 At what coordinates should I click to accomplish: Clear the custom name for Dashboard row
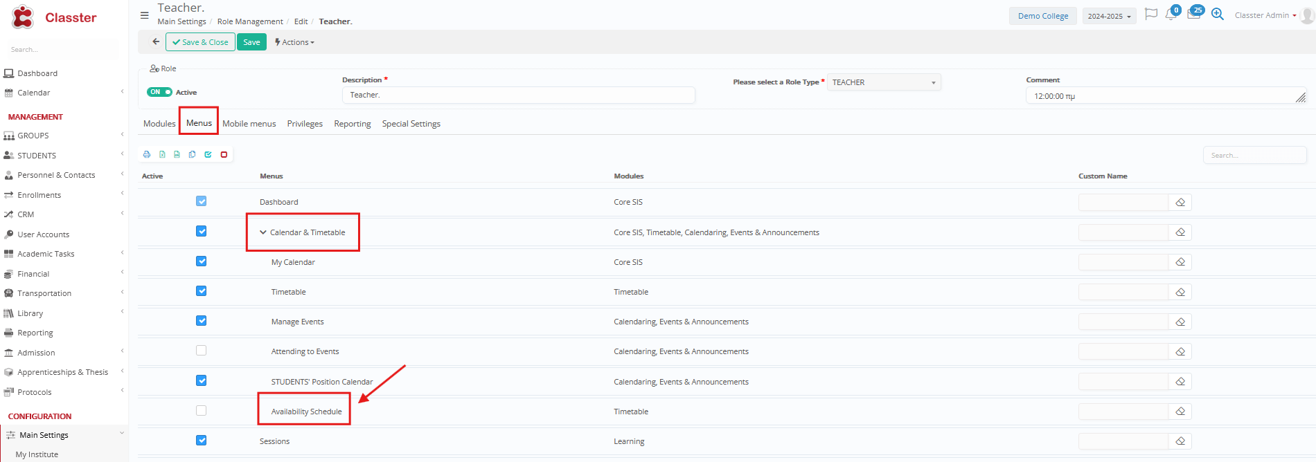pos(1180,202)
